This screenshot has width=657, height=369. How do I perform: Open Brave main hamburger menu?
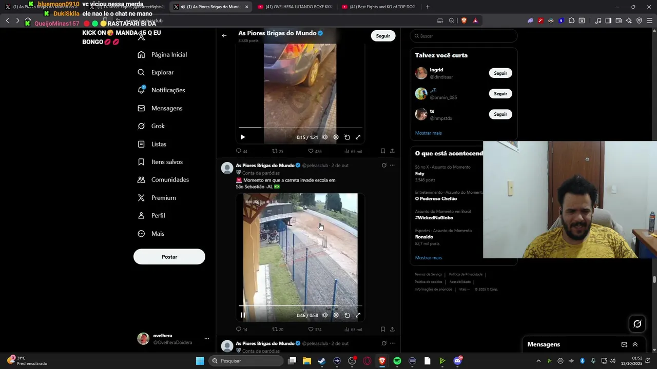click(x=649, y=20)
